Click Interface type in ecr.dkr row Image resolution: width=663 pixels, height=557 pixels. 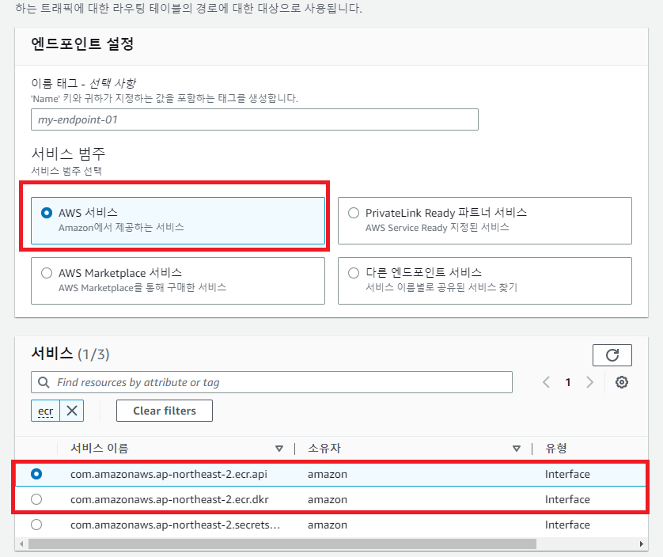tap(567, 499)
